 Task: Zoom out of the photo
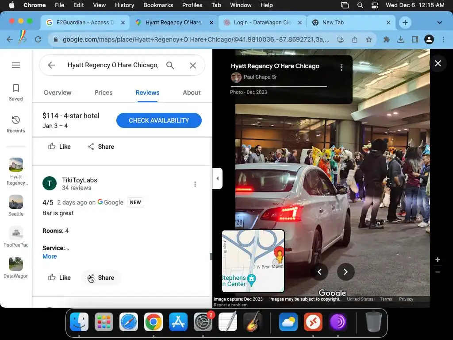click(x=438, y=272)
